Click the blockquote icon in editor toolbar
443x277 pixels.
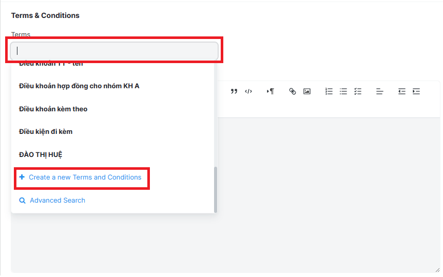pyautogui.click(x=234, y=91)
